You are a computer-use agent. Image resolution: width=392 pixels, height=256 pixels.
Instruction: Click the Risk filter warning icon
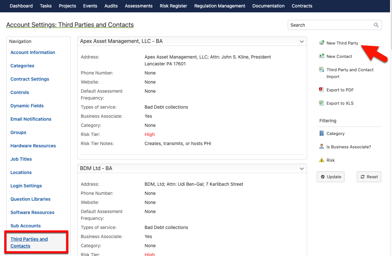coord(322,160)
